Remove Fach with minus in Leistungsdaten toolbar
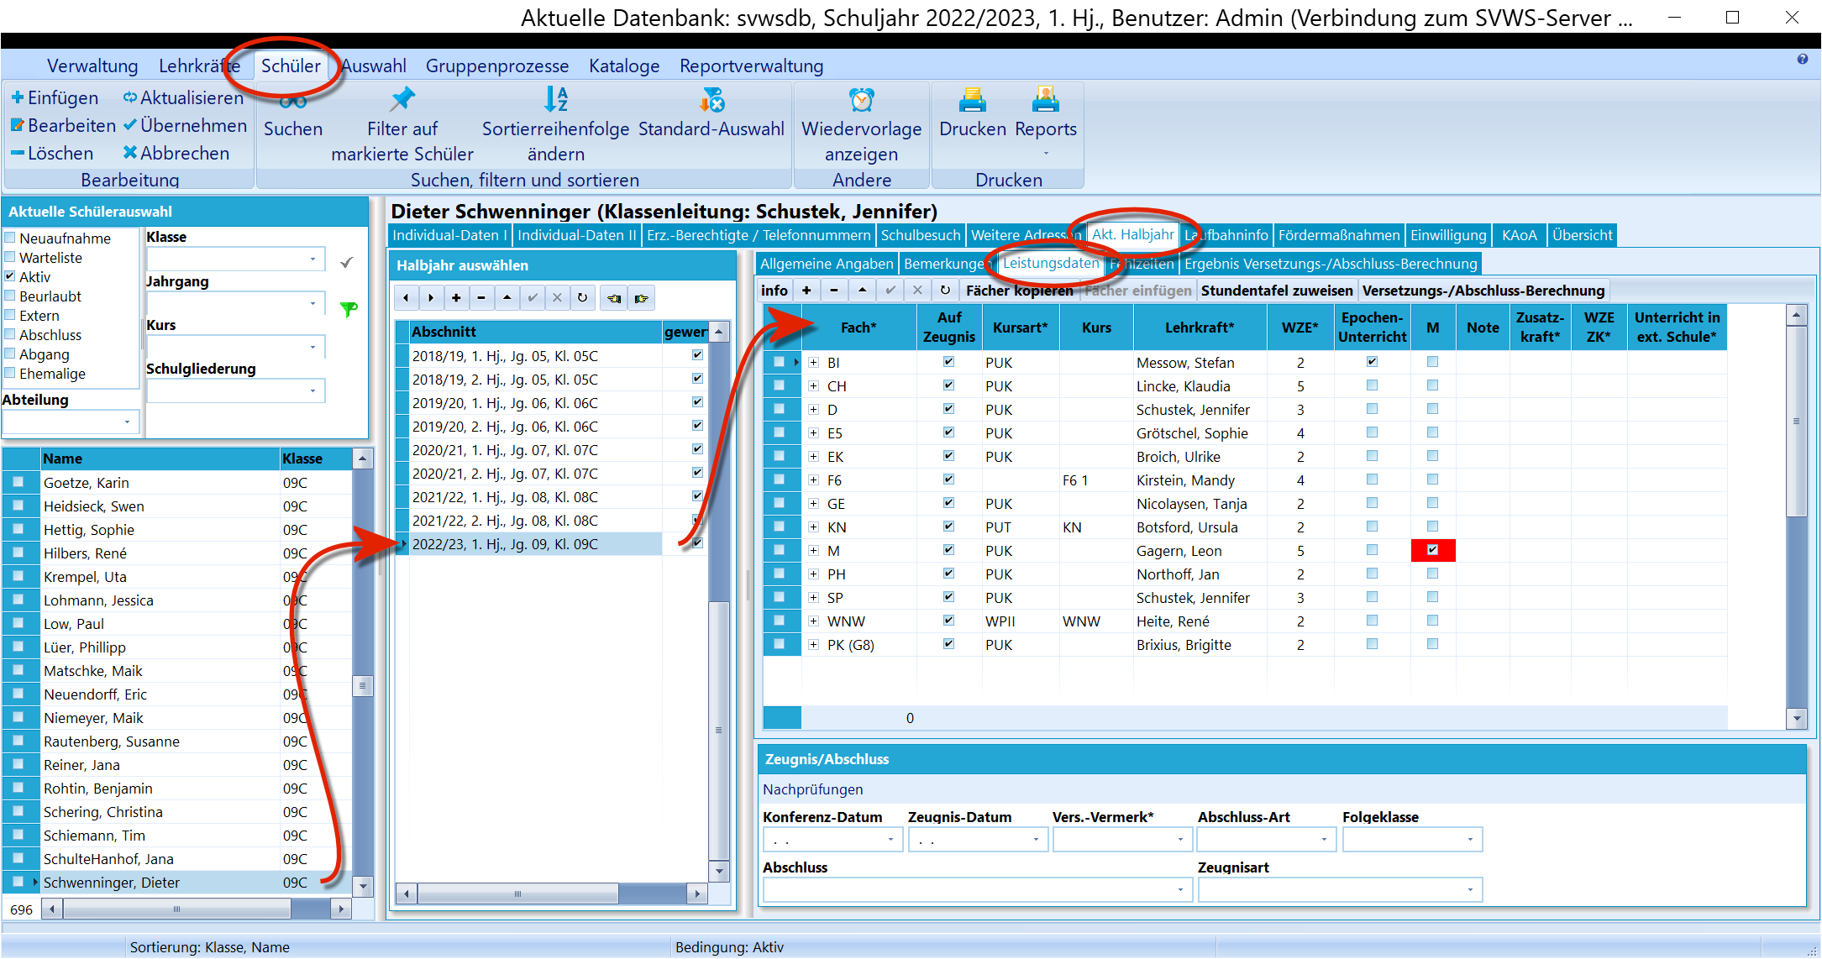This screenshot has height=959, width=1822. [x=834, y=291]
